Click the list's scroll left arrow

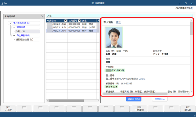47,101
